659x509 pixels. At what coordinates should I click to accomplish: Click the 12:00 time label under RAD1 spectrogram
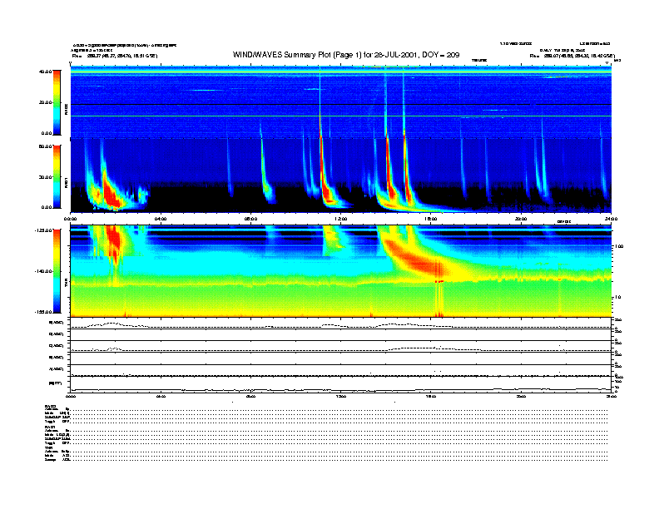341,219
